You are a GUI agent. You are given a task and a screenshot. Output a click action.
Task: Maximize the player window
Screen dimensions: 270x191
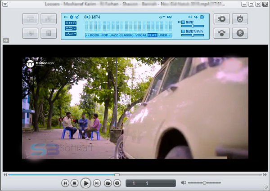coord(251,4)
